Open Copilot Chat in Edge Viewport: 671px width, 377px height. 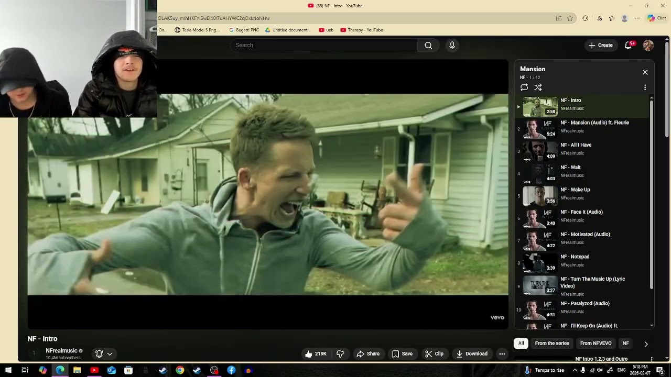[x=656, y=18]
